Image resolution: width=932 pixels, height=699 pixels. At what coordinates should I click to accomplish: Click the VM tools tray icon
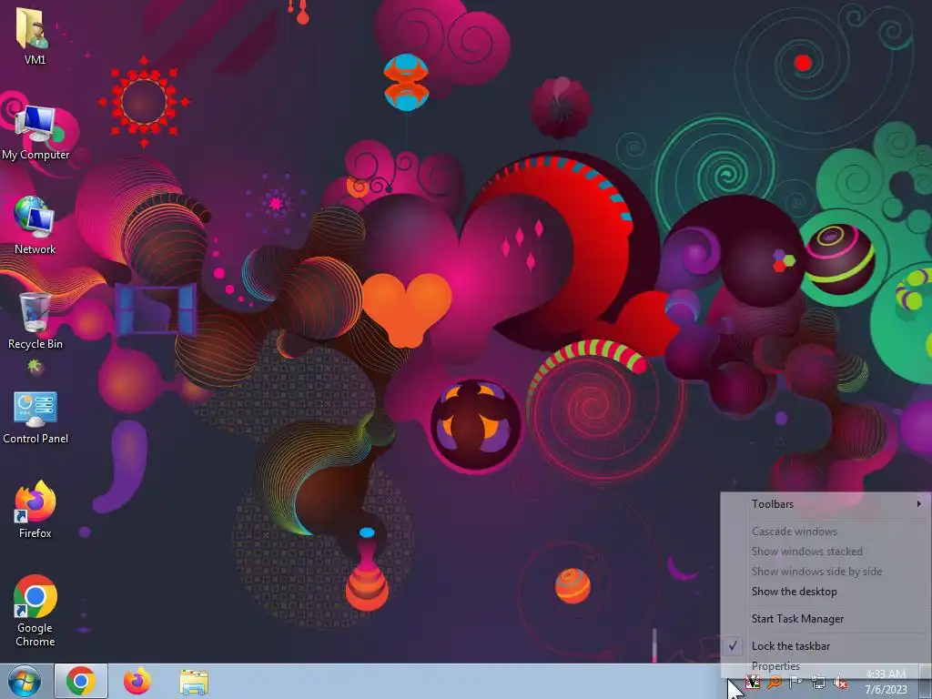click(x=753, y=683)
